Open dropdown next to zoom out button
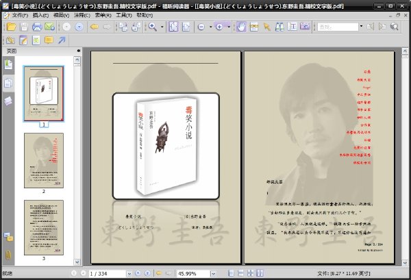Viewport: 411px width, 280px height. (210, 27)
